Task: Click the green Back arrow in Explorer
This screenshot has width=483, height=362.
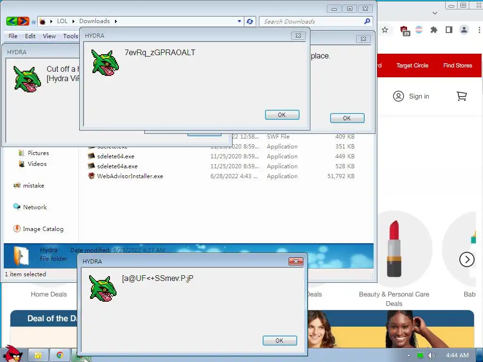Action: pos(12,21)
